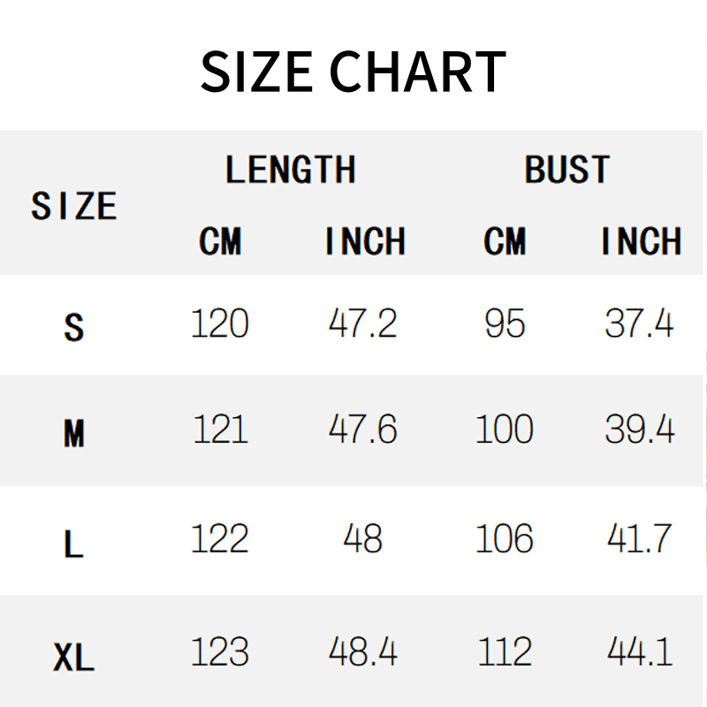Click the LENGTH header

291,169
